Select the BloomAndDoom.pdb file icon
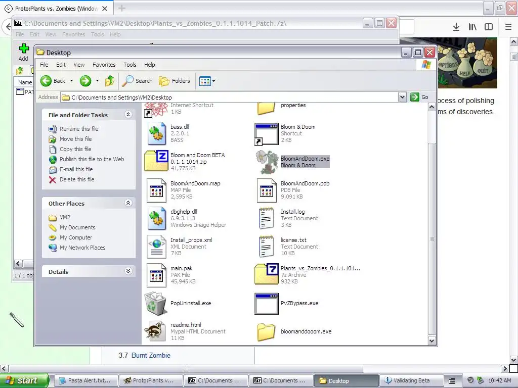Viewport: 518px width, 388px height. (267, 190)
